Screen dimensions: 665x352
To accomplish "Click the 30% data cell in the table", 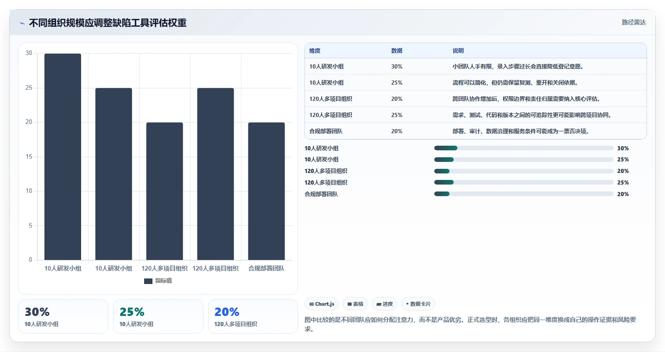I will click(x=417, y=67).
